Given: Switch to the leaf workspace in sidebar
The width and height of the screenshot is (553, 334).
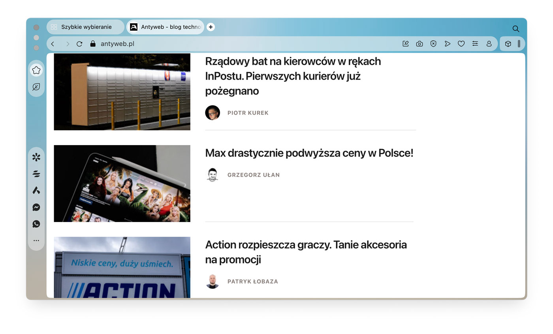Looking at the screenshot, I should point(36,87).
